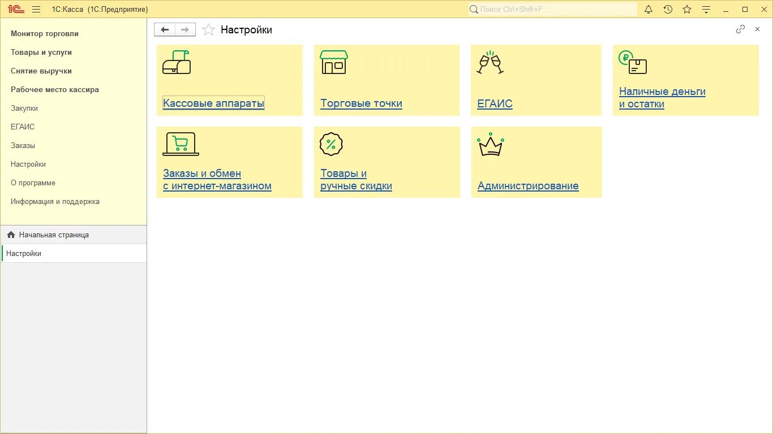Select Закупки in sidebar
This screenshot has height=434, width=773.
[24, 108]
